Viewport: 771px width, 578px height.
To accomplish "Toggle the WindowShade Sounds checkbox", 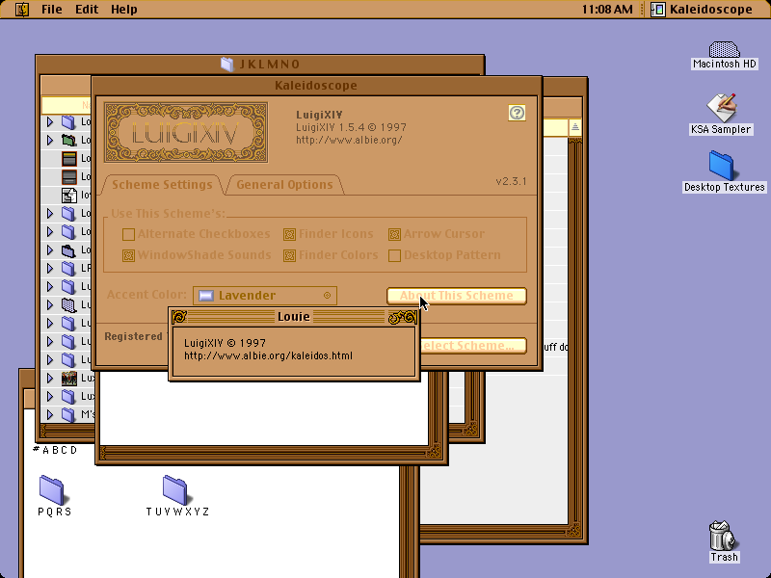I will point(128,255).
